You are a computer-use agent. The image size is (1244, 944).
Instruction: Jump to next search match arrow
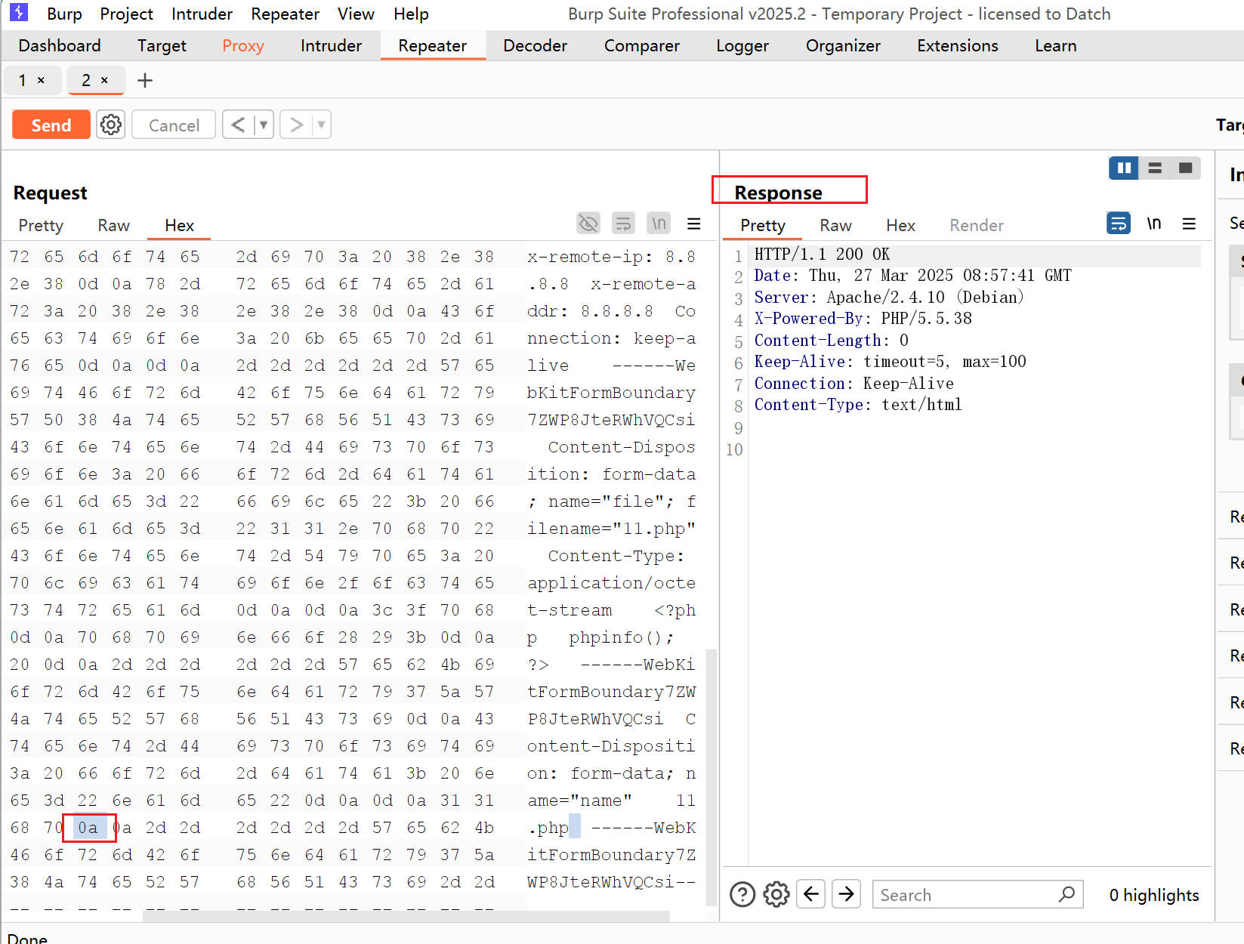tap(847, 894)
